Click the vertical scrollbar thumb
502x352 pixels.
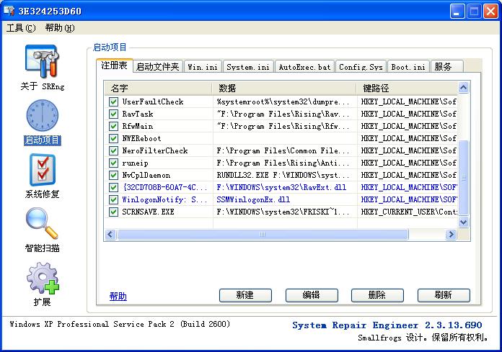(463, 178)
